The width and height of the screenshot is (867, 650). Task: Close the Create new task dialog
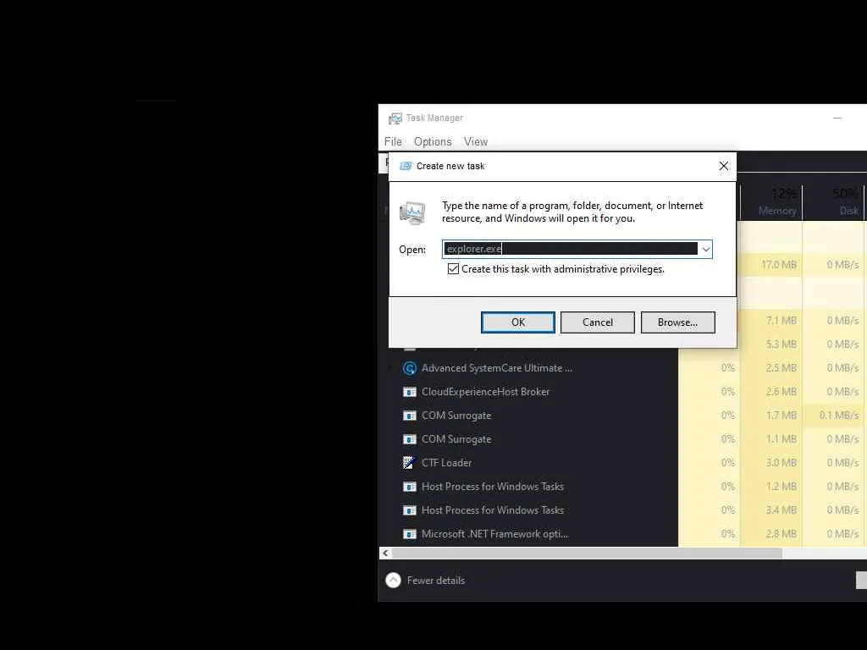pos(723,166)
